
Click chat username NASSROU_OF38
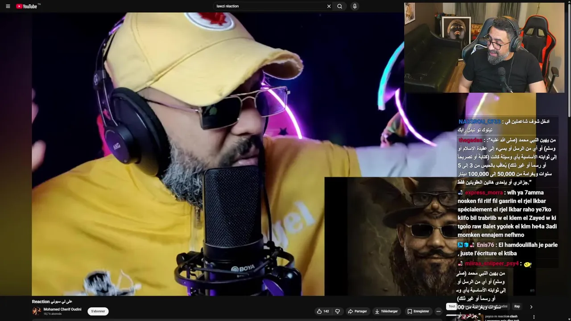coord(479,122)
